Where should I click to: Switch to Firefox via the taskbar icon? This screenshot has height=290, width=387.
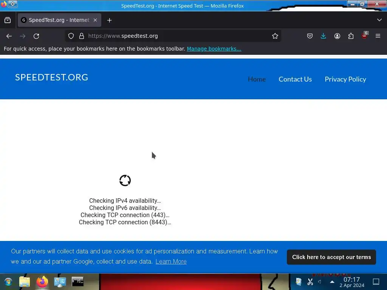tap(42, 282)
